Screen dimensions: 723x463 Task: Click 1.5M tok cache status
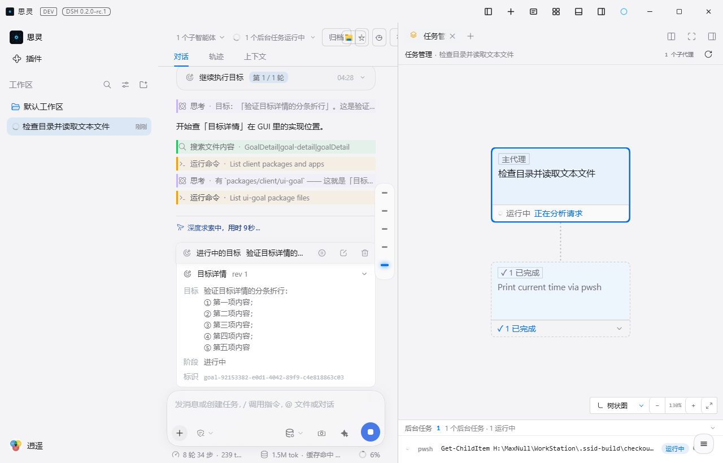300,455
